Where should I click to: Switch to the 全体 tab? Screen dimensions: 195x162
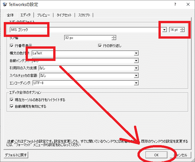(x=10, y=15)
